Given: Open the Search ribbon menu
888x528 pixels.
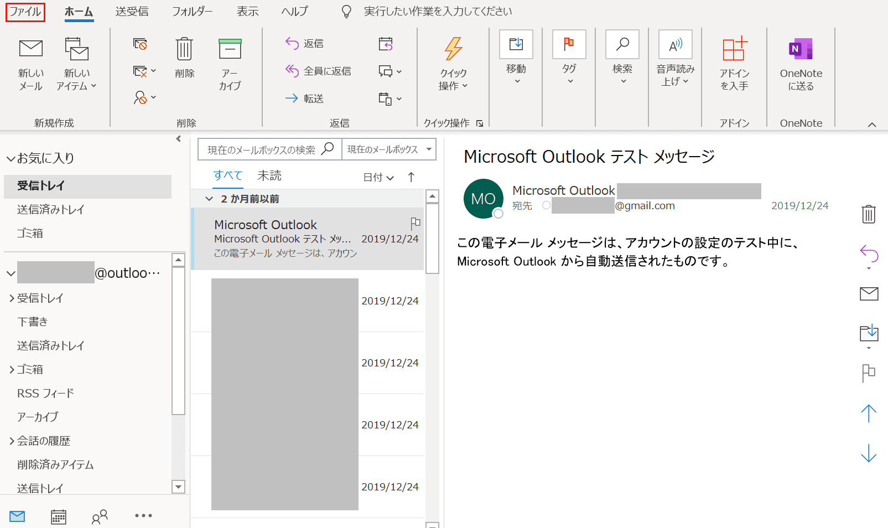Looking at the screenshot, I should click(x=622, y=58).
